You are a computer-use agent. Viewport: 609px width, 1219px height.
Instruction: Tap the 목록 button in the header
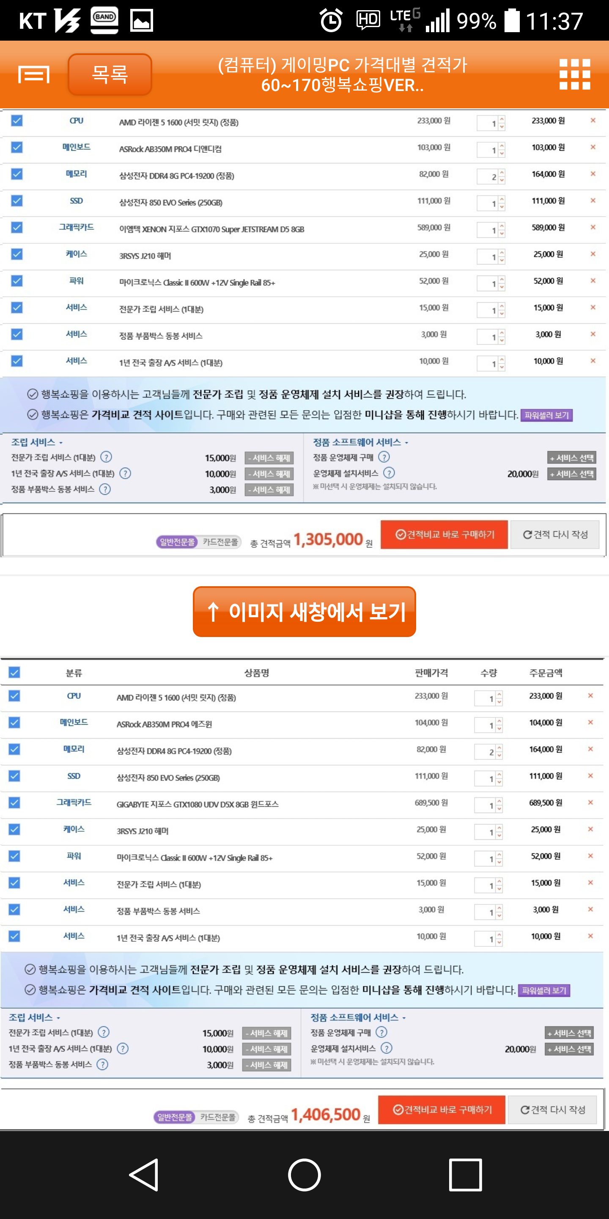click(x=110, y=74)
